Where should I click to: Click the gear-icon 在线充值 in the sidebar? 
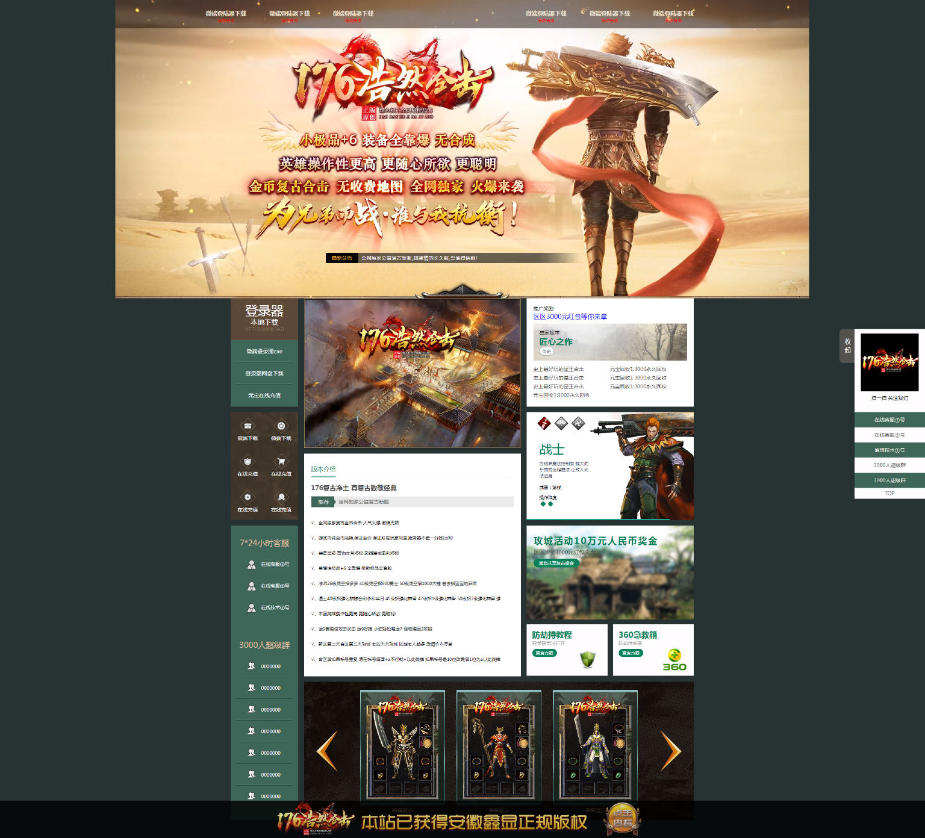click(x=248, y=497)
